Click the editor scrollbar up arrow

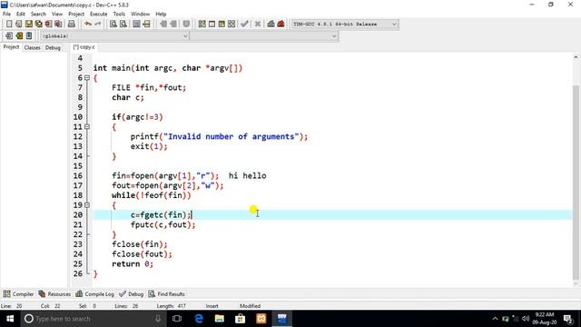576,57
